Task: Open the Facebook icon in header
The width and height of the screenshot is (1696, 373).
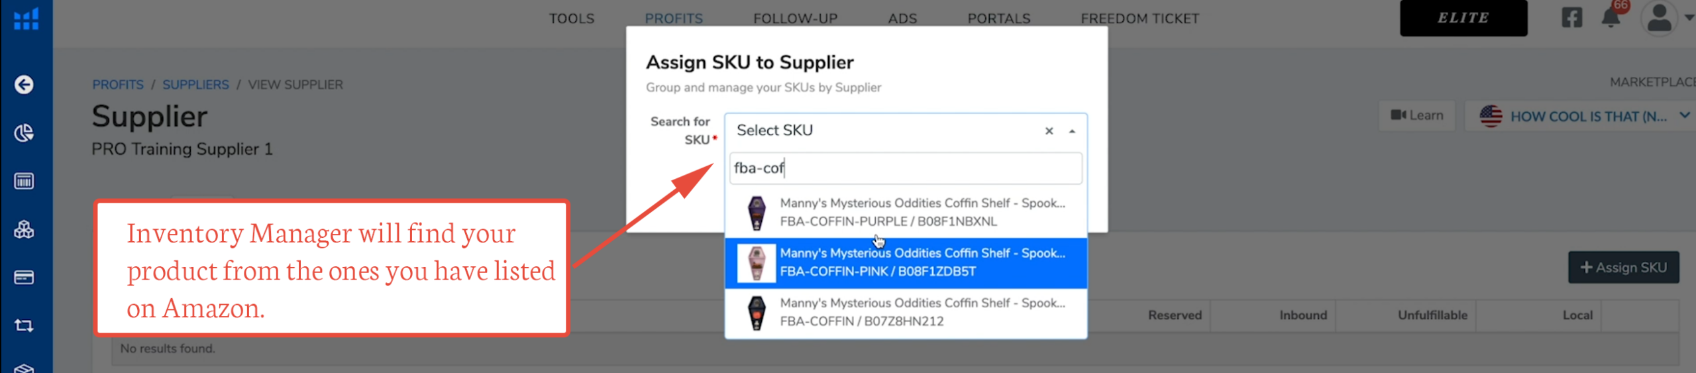Action: click(x=1571, y=18)
